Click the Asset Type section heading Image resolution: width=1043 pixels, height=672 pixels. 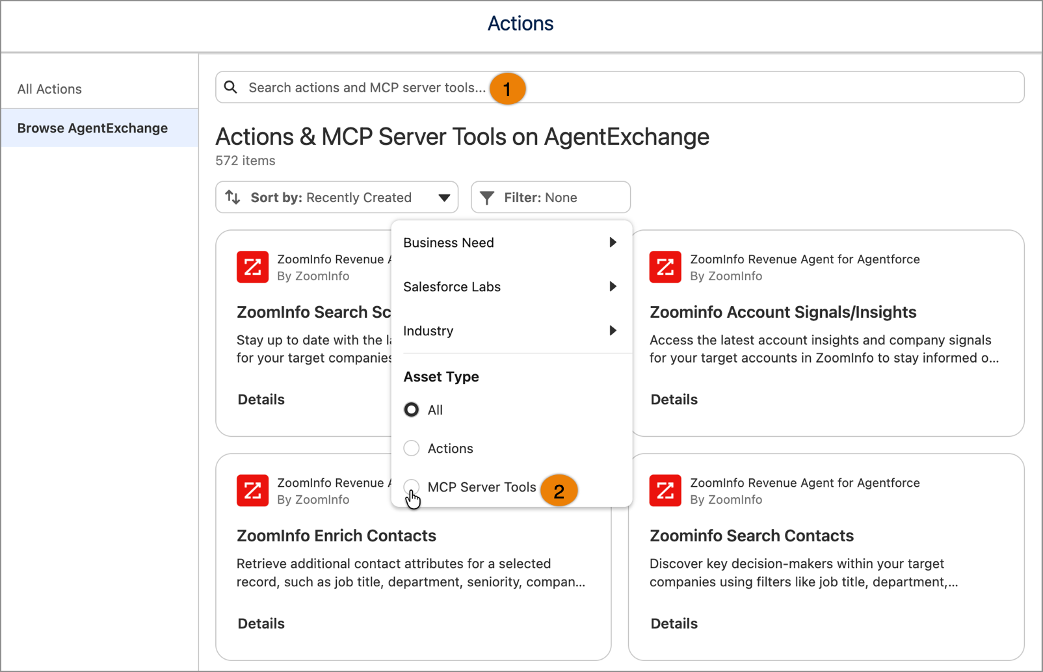click(x=441, y=377)
